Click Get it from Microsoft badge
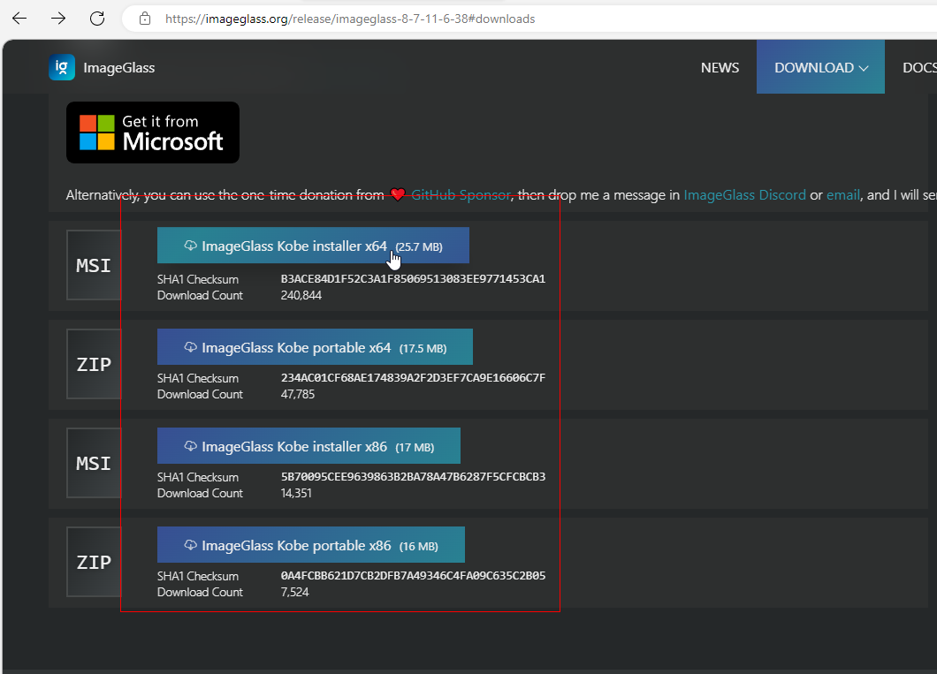This screenshot has width=937, height=674. click(x=153, y=133)
